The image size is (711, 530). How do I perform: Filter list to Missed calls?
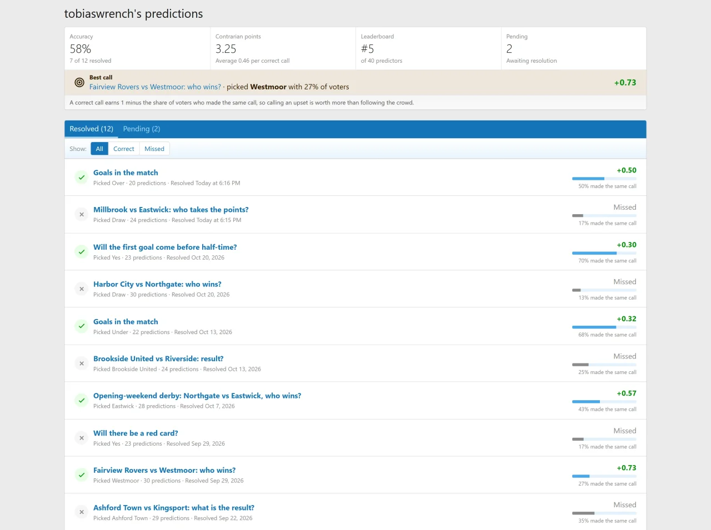154,149
